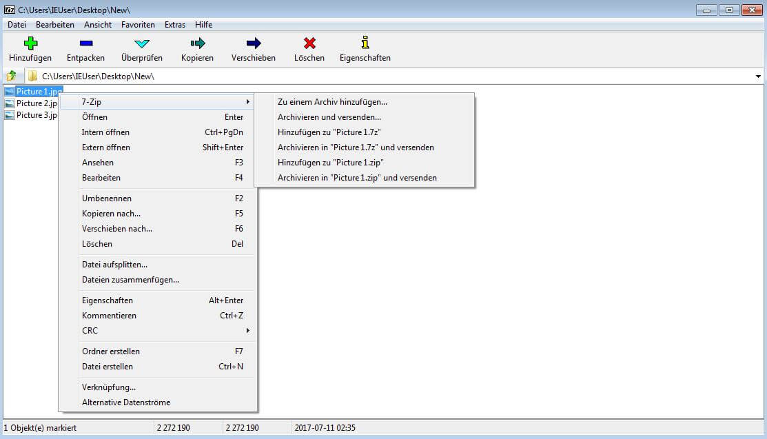This screenshot has width=767, height=439.
Task: Minimize the 7-Zip window
Action: [706, 10]
